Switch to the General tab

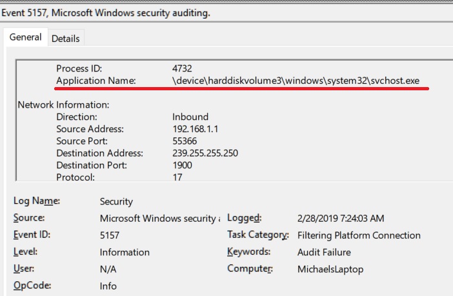25,37
